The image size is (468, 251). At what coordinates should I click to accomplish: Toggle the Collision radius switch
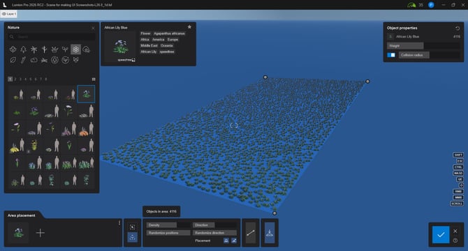(391, 55)
